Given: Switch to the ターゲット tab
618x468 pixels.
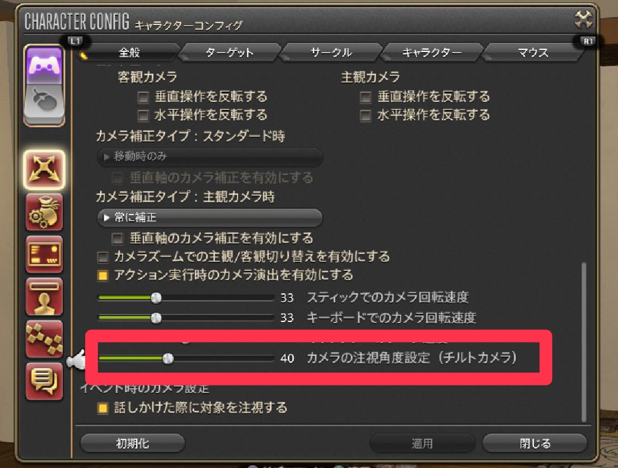Looking at the screenshot, I should pyautogui.click(x=229, y=53).
